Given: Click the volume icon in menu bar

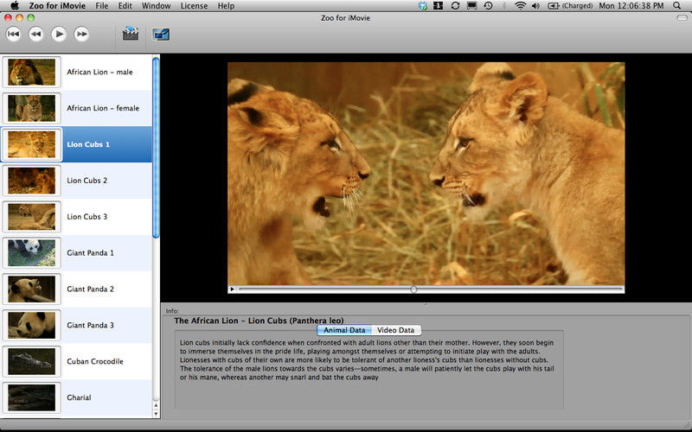Looking at the screenshot, I should [x=535, y=6].
